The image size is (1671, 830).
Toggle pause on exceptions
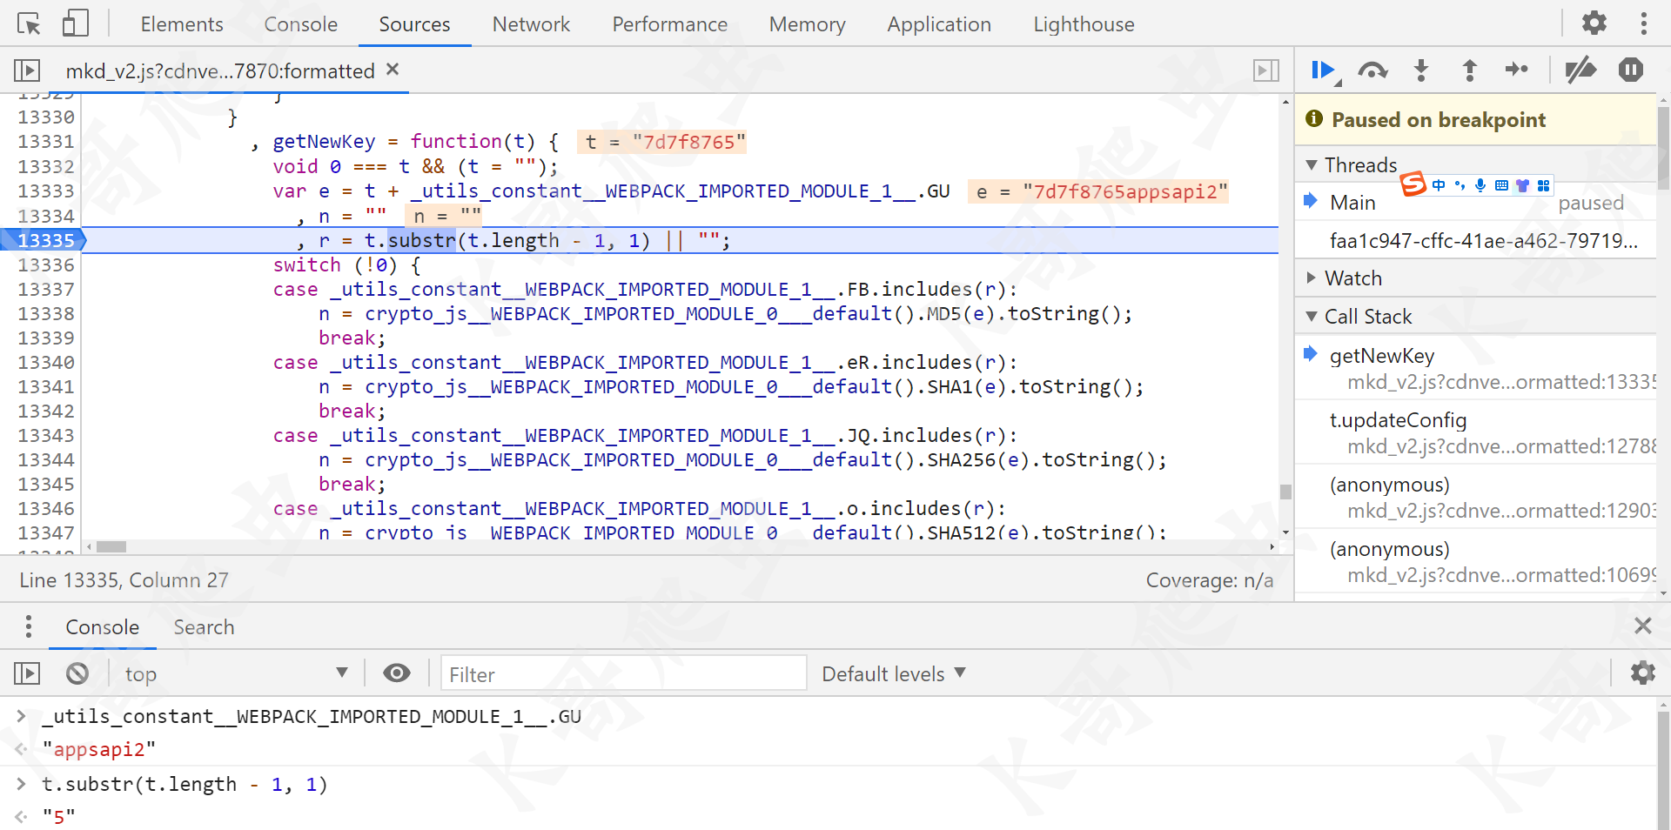[1631, 70]
